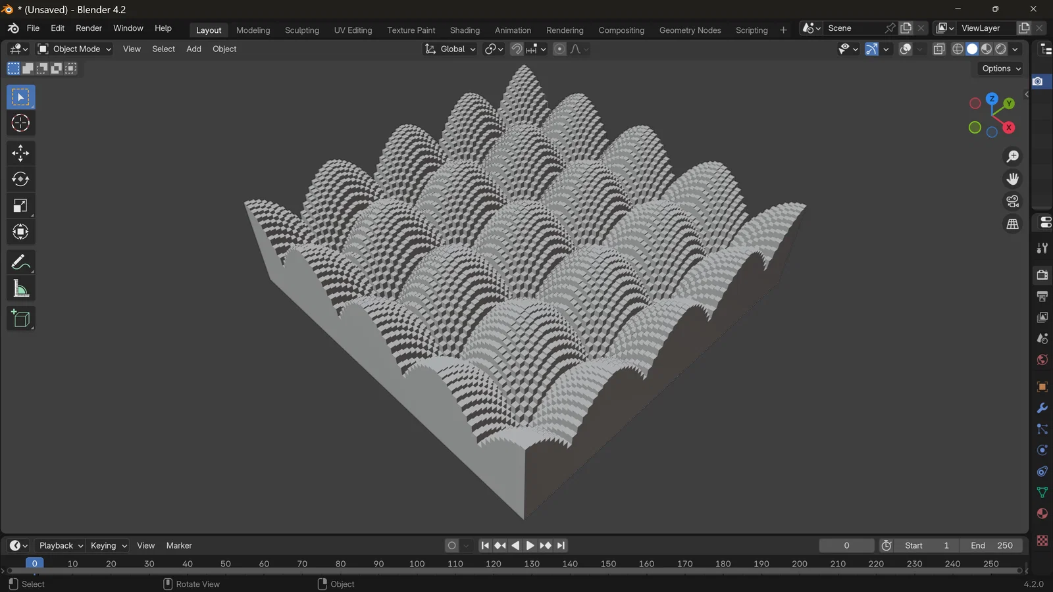Open the Output properties tab

coord(1042,296)
